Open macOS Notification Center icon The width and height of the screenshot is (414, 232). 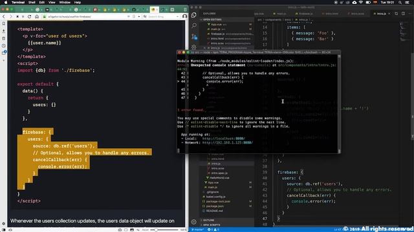(408, 3)
